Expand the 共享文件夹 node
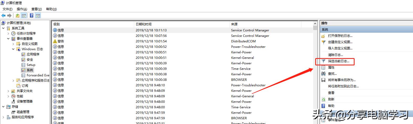Image resolution: width=413 pixels, height=124 pixels. (8, 91)
